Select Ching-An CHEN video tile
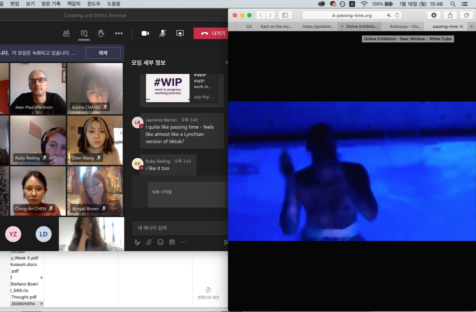The width and height of the screenshot is (476, 312). pos(38,191)
